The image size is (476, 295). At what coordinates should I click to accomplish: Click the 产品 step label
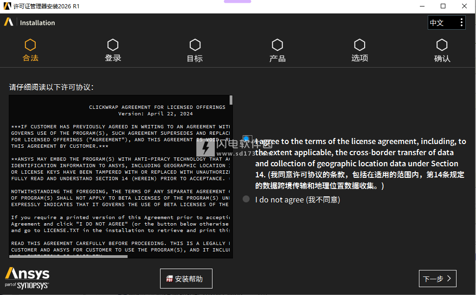coord(277,58)
